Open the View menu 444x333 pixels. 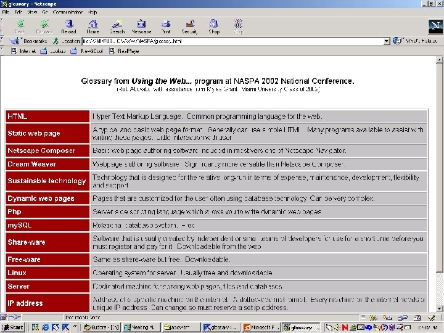point(32,12)
